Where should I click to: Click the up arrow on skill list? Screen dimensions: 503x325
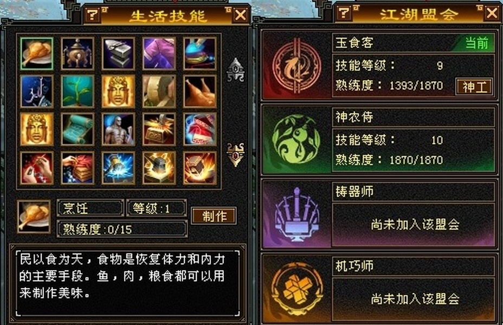point(236,69)
